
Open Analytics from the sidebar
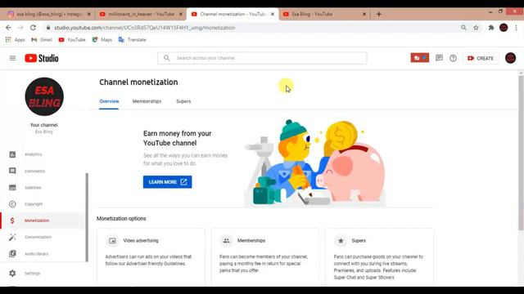pos(33,154)
